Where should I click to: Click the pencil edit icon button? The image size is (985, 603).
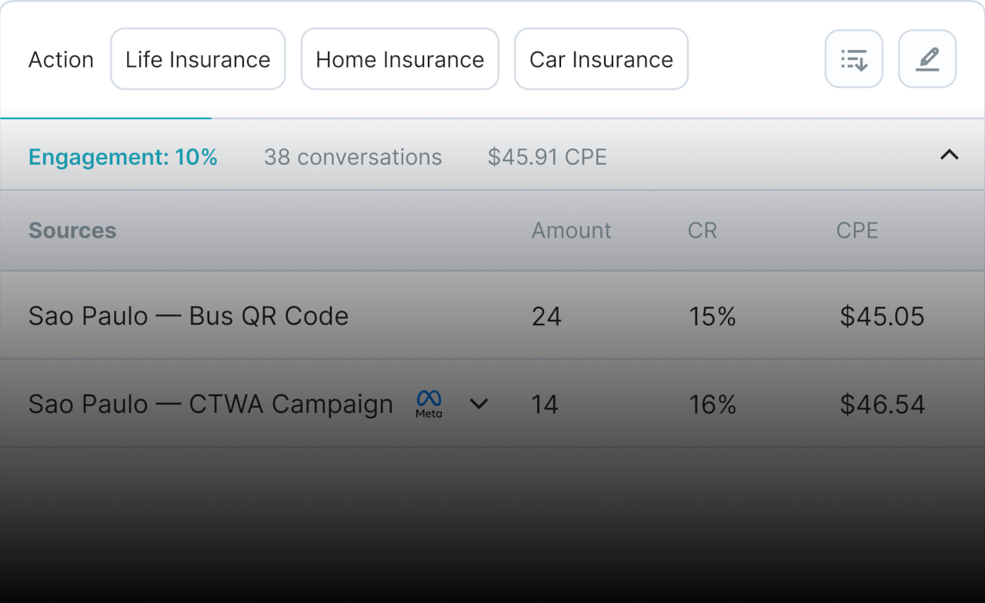click(927, 59)
